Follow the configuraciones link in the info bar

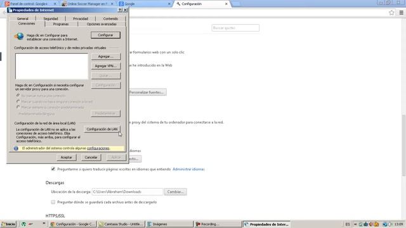point(98,148)
